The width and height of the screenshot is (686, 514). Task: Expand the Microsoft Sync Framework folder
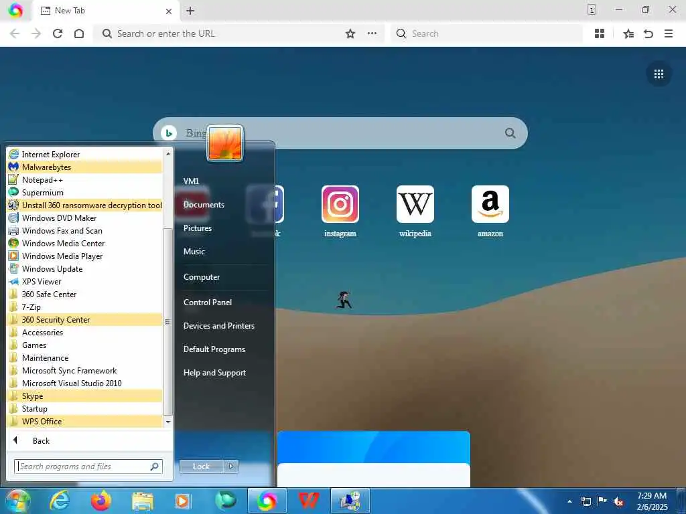point(84,370)
